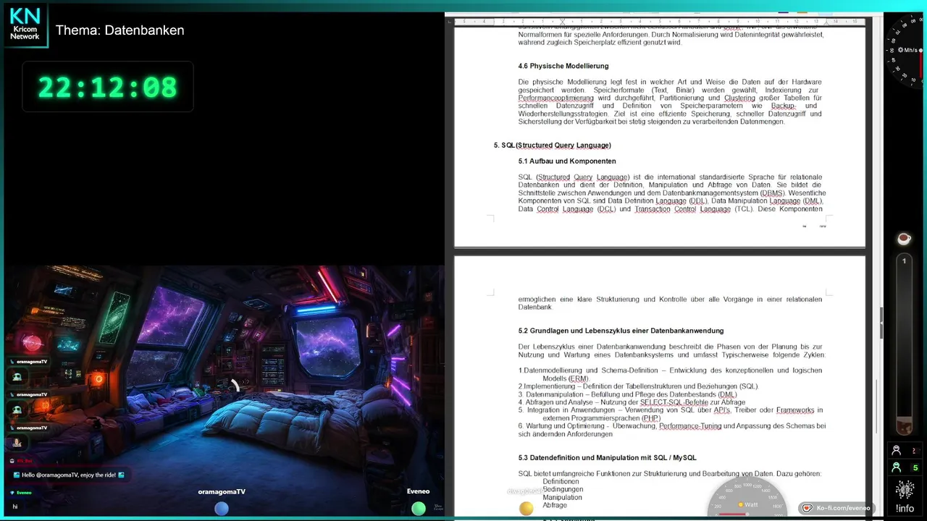The image size is (927, 521).
Task: Click the 'Thema: Datenbanken' title text
Action: (x=120, y=30)
